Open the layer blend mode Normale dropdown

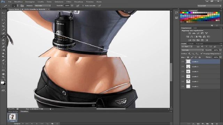click(x=192, y=50)
